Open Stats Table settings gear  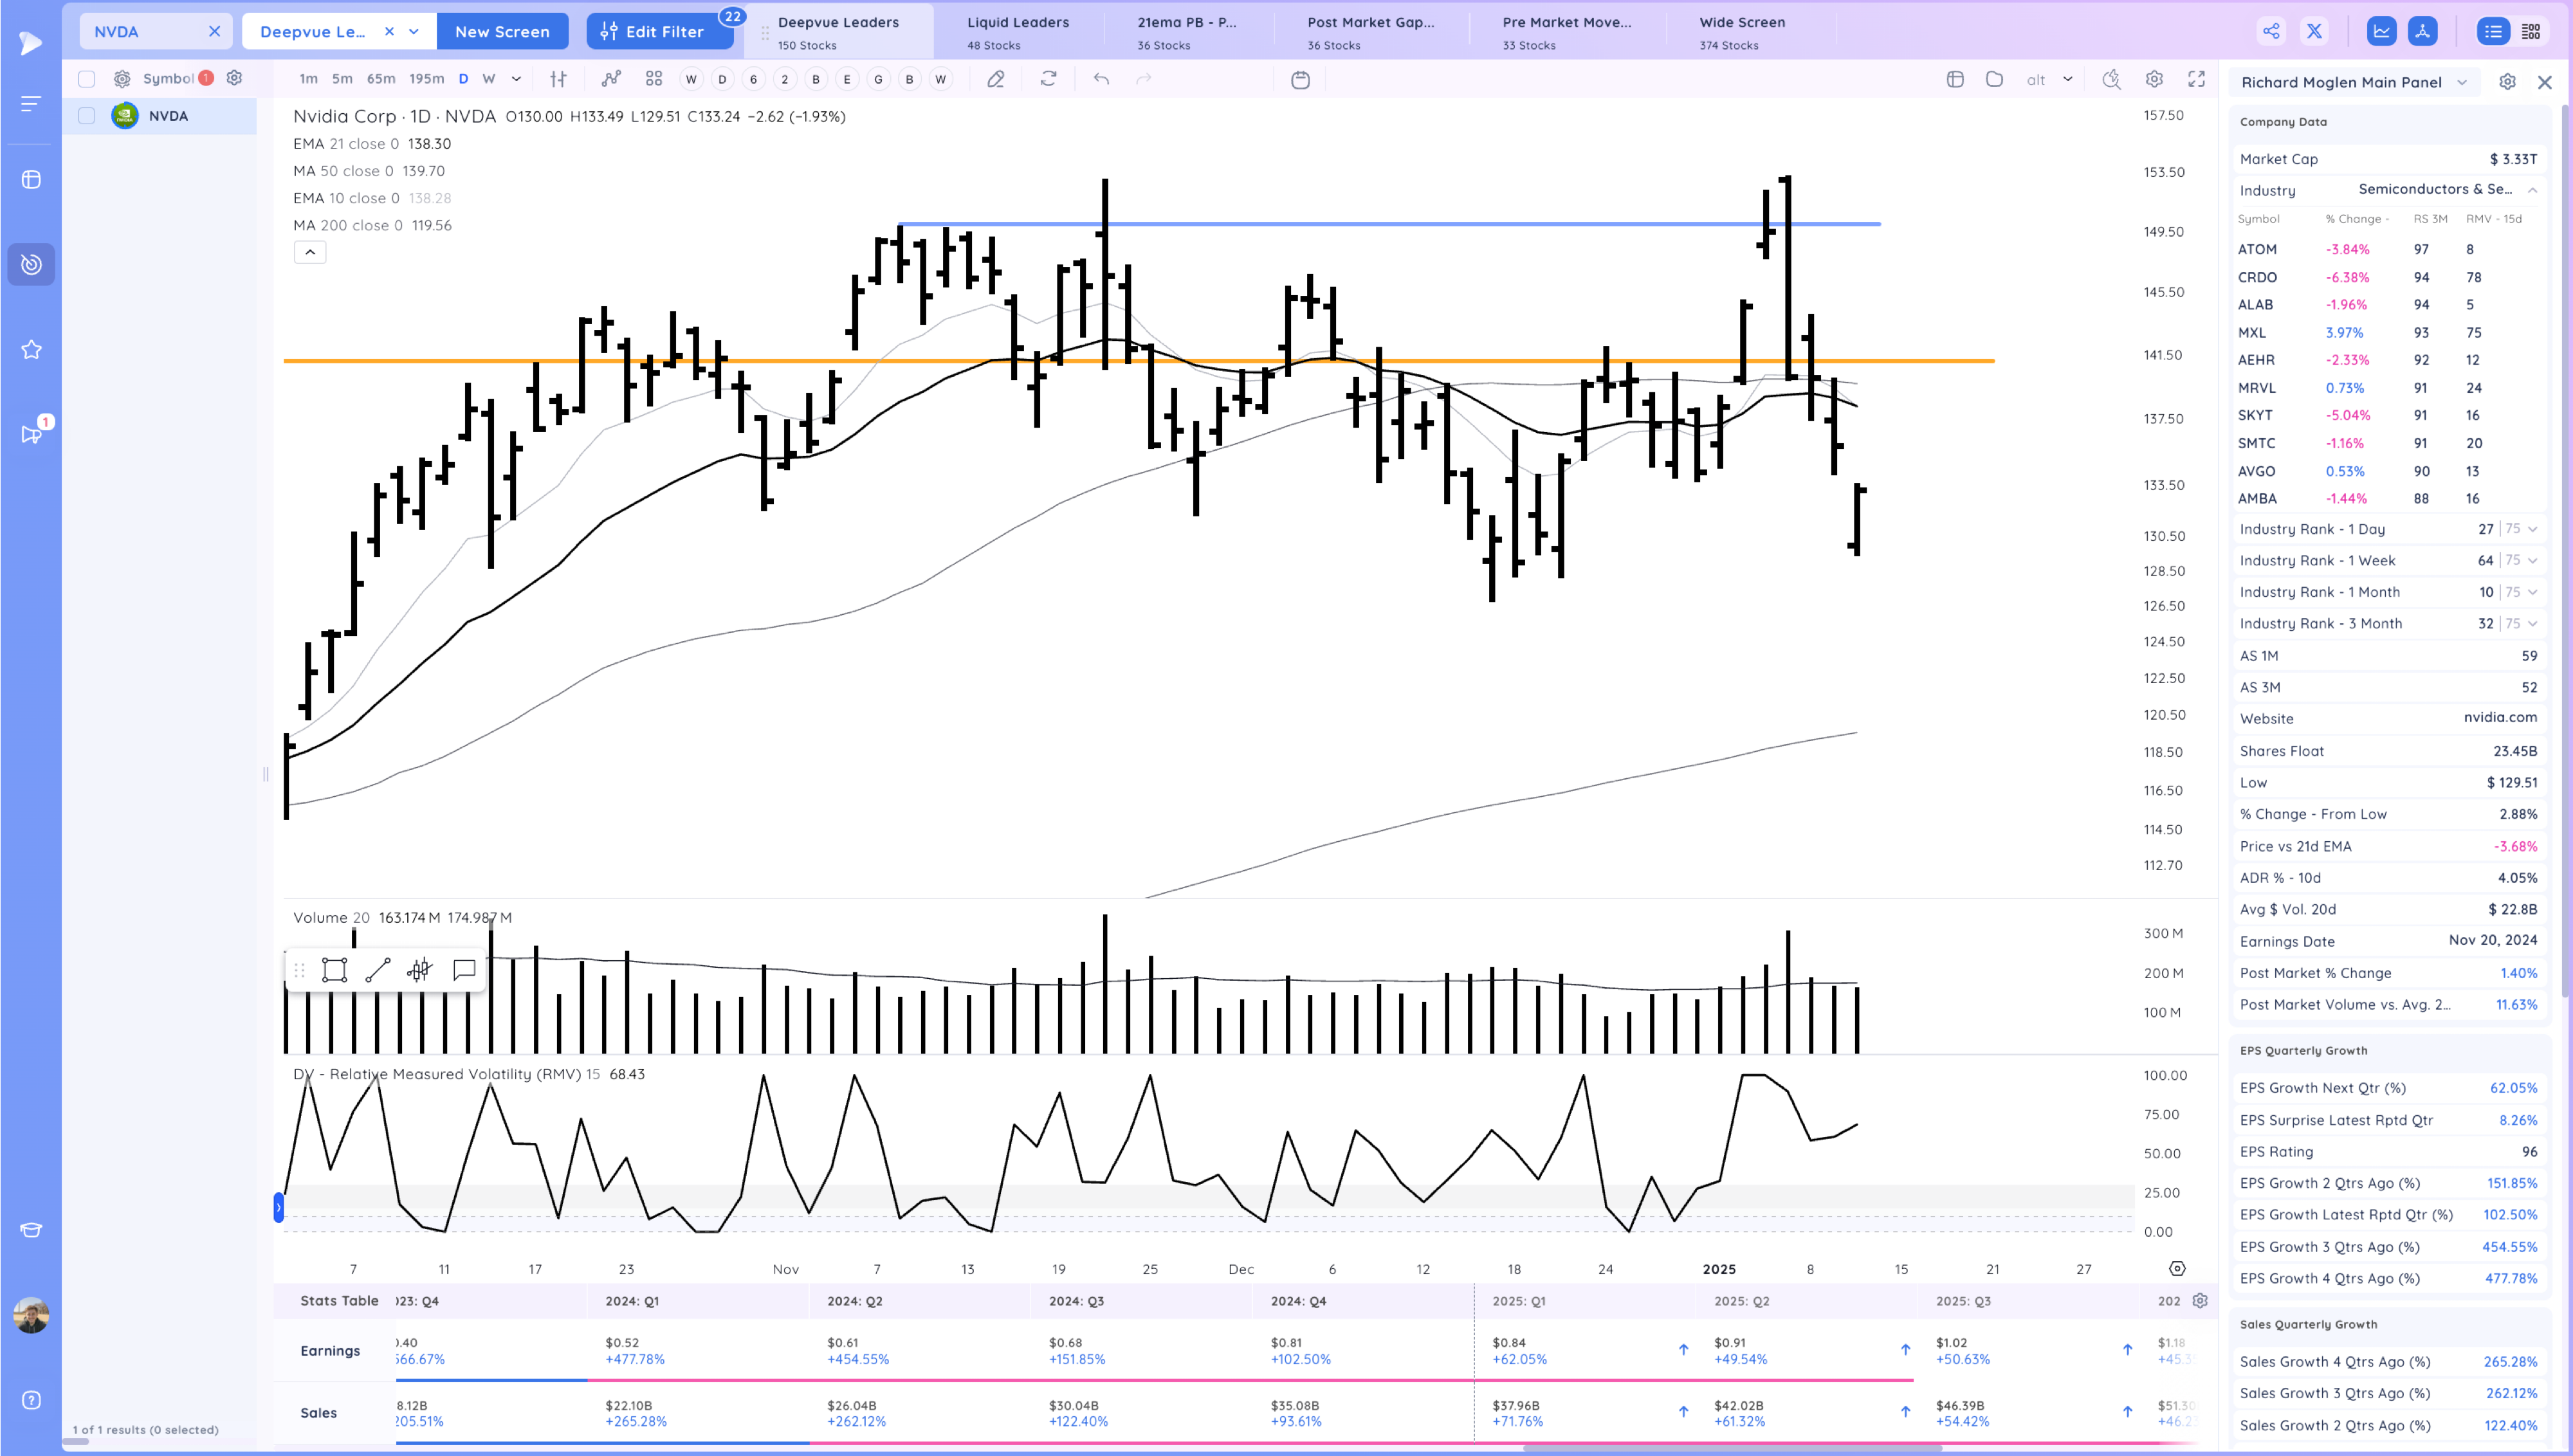pos(2199,1300)
